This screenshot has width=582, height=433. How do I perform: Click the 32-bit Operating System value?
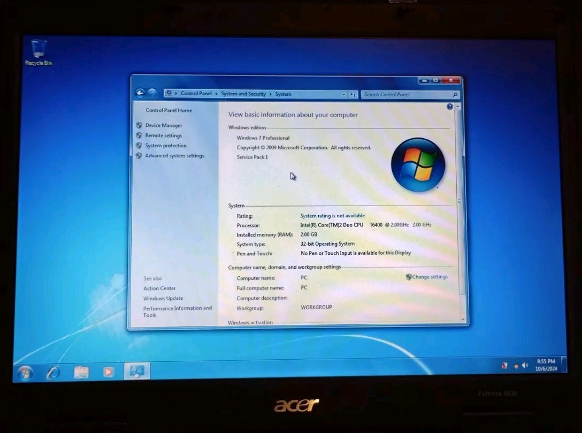pyautogui.click(x=327, y=244)
